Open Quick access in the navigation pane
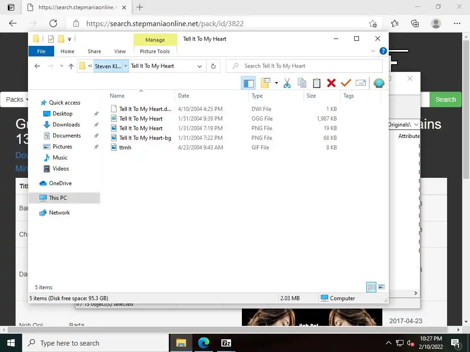Screen dimensions: 470x352 64,103
